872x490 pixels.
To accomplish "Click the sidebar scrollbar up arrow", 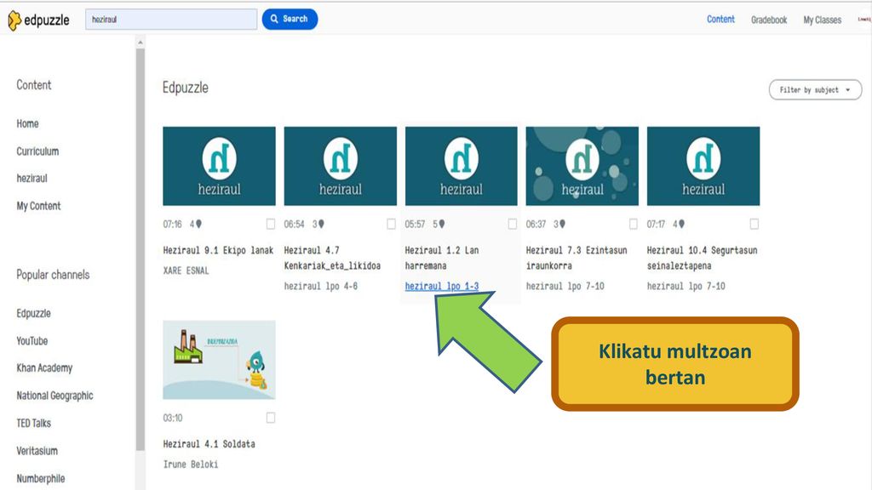I will [x=141, y=43].
